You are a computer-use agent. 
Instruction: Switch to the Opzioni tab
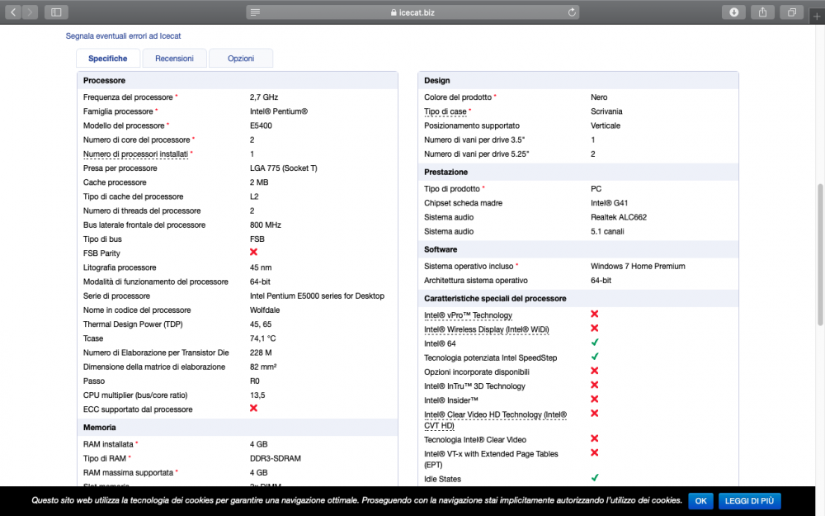(241, 59)
